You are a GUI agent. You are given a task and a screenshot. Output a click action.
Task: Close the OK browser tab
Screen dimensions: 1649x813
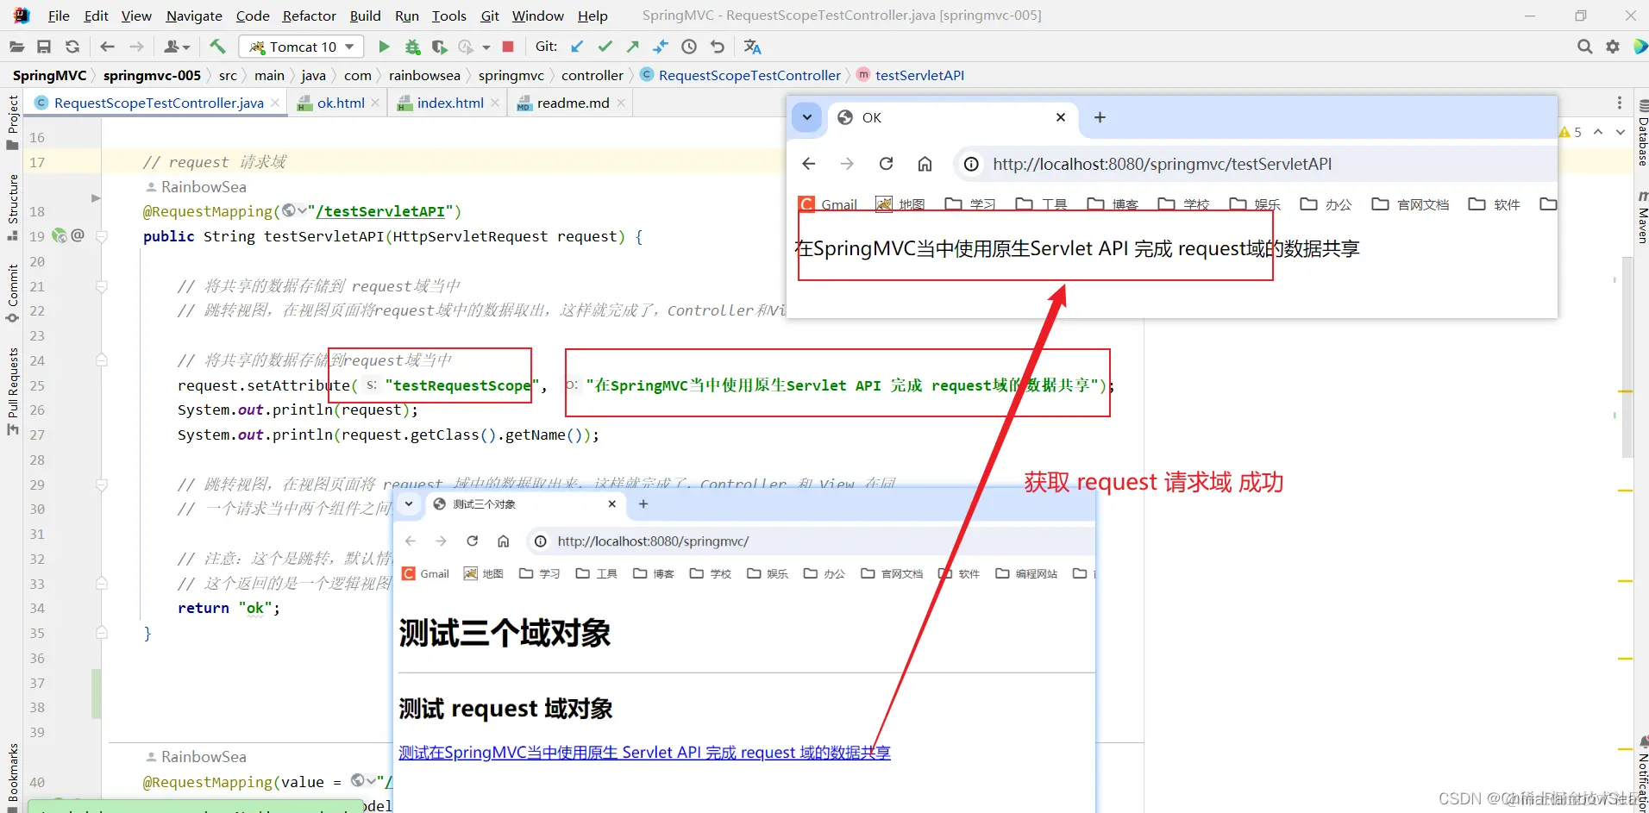point(1061,117)
